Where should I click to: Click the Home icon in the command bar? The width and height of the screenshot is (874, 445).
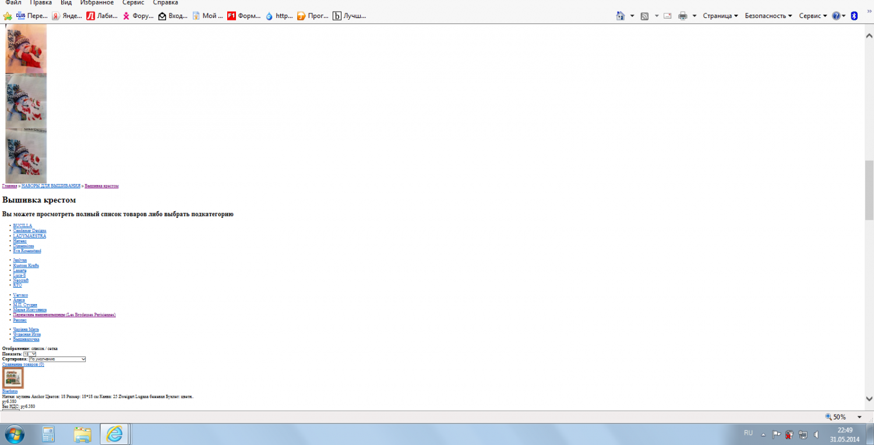pos(621,16)
